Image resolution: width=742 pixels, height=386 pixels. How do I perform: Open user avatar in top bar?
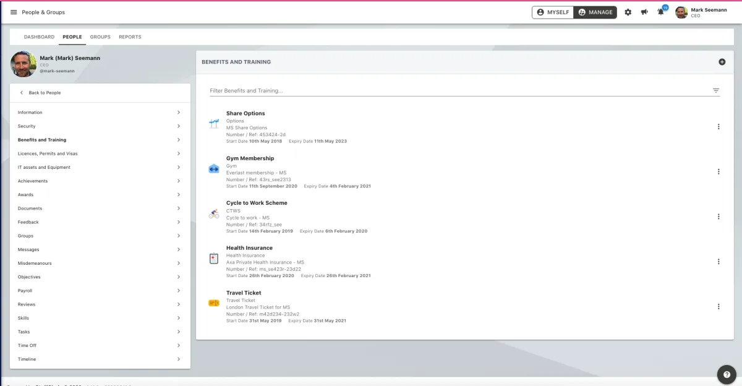pyautogui.click(x=681, y=12)
